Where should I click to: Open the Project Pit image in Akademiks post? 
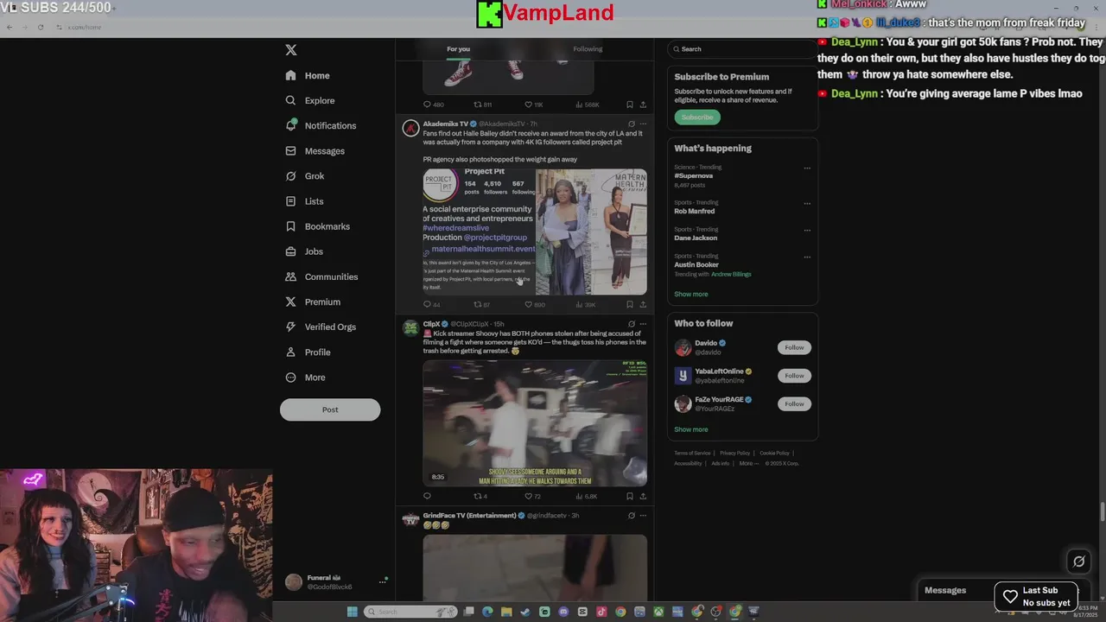(479, 232)
